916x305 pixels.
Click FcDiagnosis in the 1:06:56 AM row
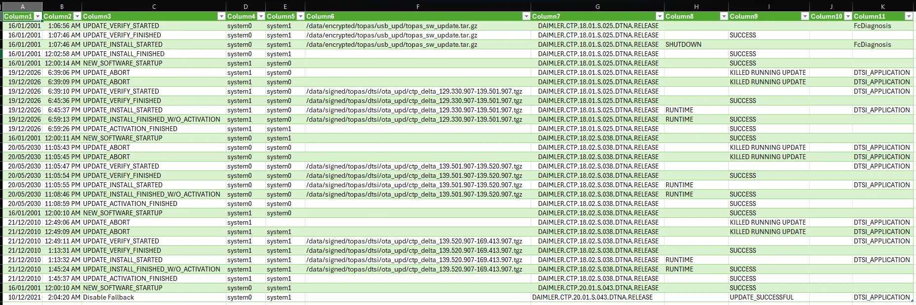[x=883, y=26]
